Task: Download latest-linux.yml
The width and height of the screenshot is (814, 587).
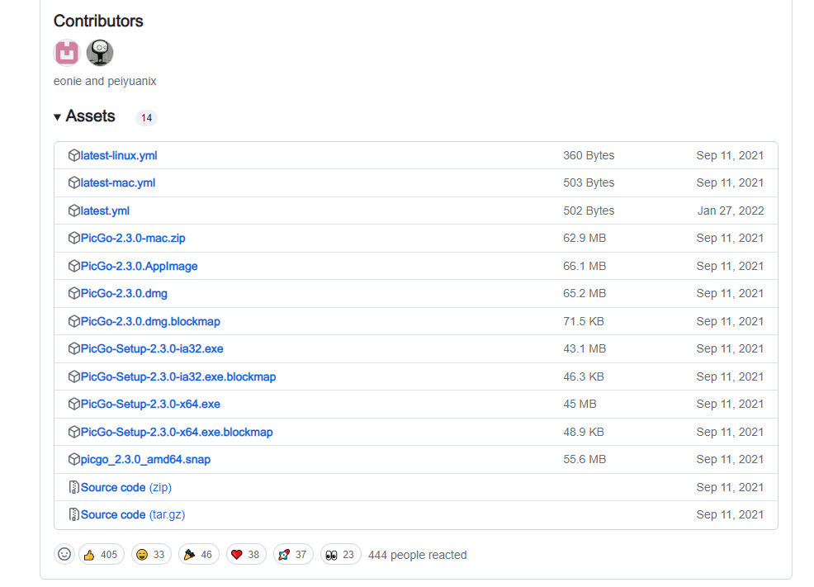Action: 118,156
